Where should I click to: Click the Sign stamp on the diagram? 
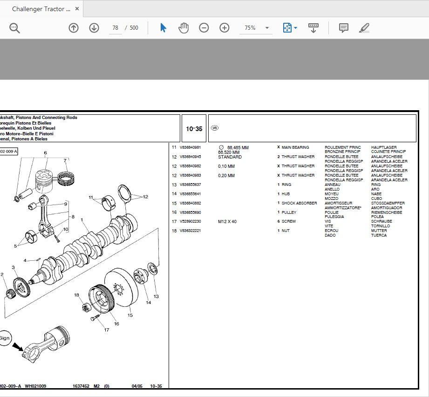(5, 338)
